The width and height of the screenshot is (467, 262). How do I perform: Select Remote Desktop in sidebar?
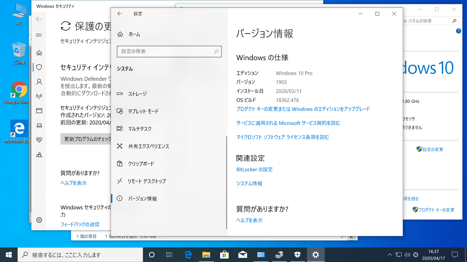pyautogui.click(x=147, y=181)
